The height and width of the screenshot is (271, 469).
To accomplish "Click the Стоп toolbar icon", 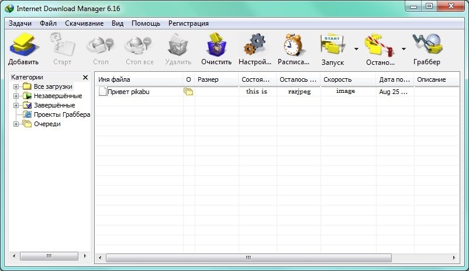I will pos(100,46).
